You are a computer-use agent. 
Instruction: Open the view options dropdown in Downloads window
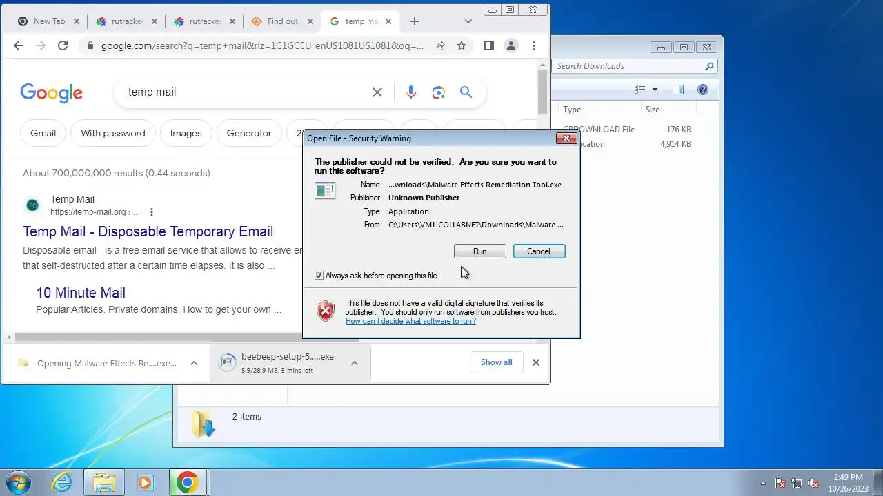[x=655, y=90]
